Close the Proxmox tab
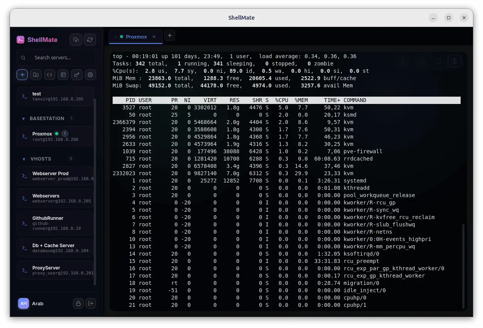Viewport: 483px width, 328px height. pos(154,37)
